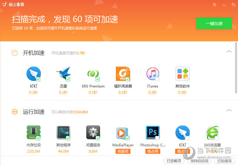This screenshot has width=238, height=166.
Task: Open the hamburger menu icon
Action: [x=214, y=5]
